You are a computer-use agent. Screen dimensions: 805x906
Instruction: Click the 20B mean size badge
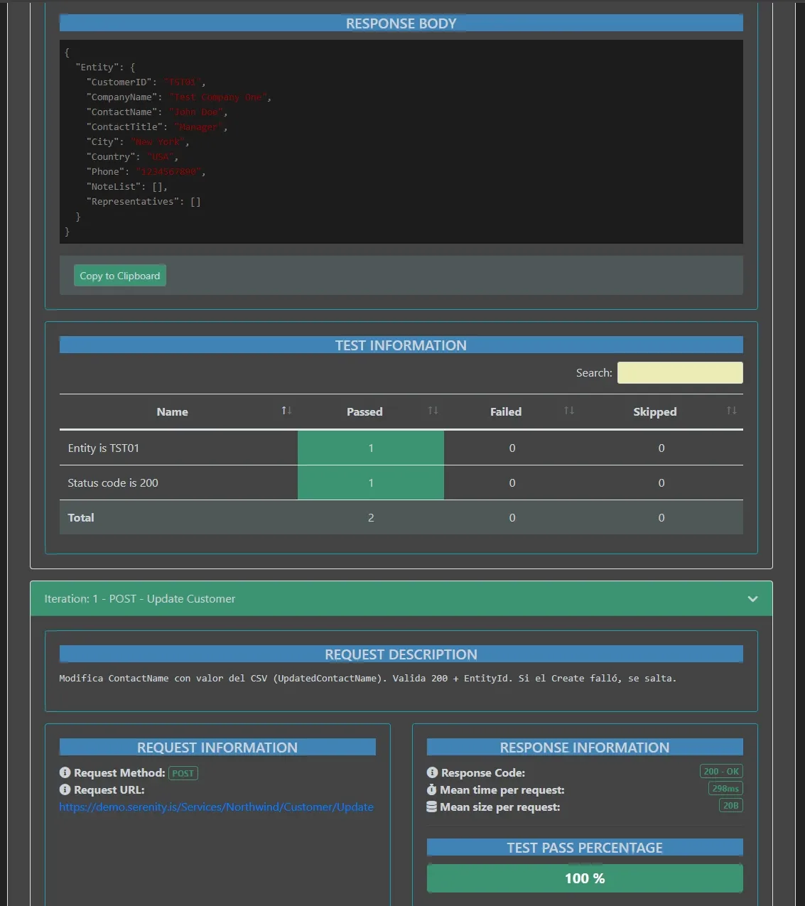(x=730, y=805)
